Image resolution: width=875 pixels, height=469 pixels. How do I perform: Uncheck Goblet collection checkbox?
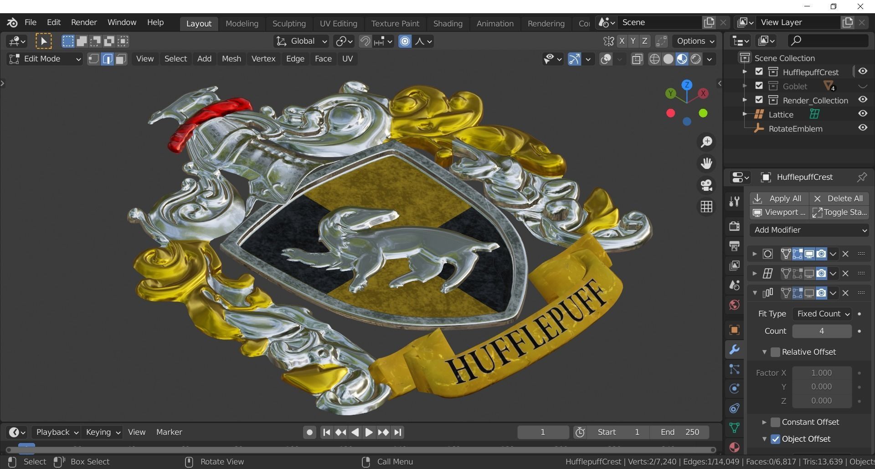[x=759, y=86]
